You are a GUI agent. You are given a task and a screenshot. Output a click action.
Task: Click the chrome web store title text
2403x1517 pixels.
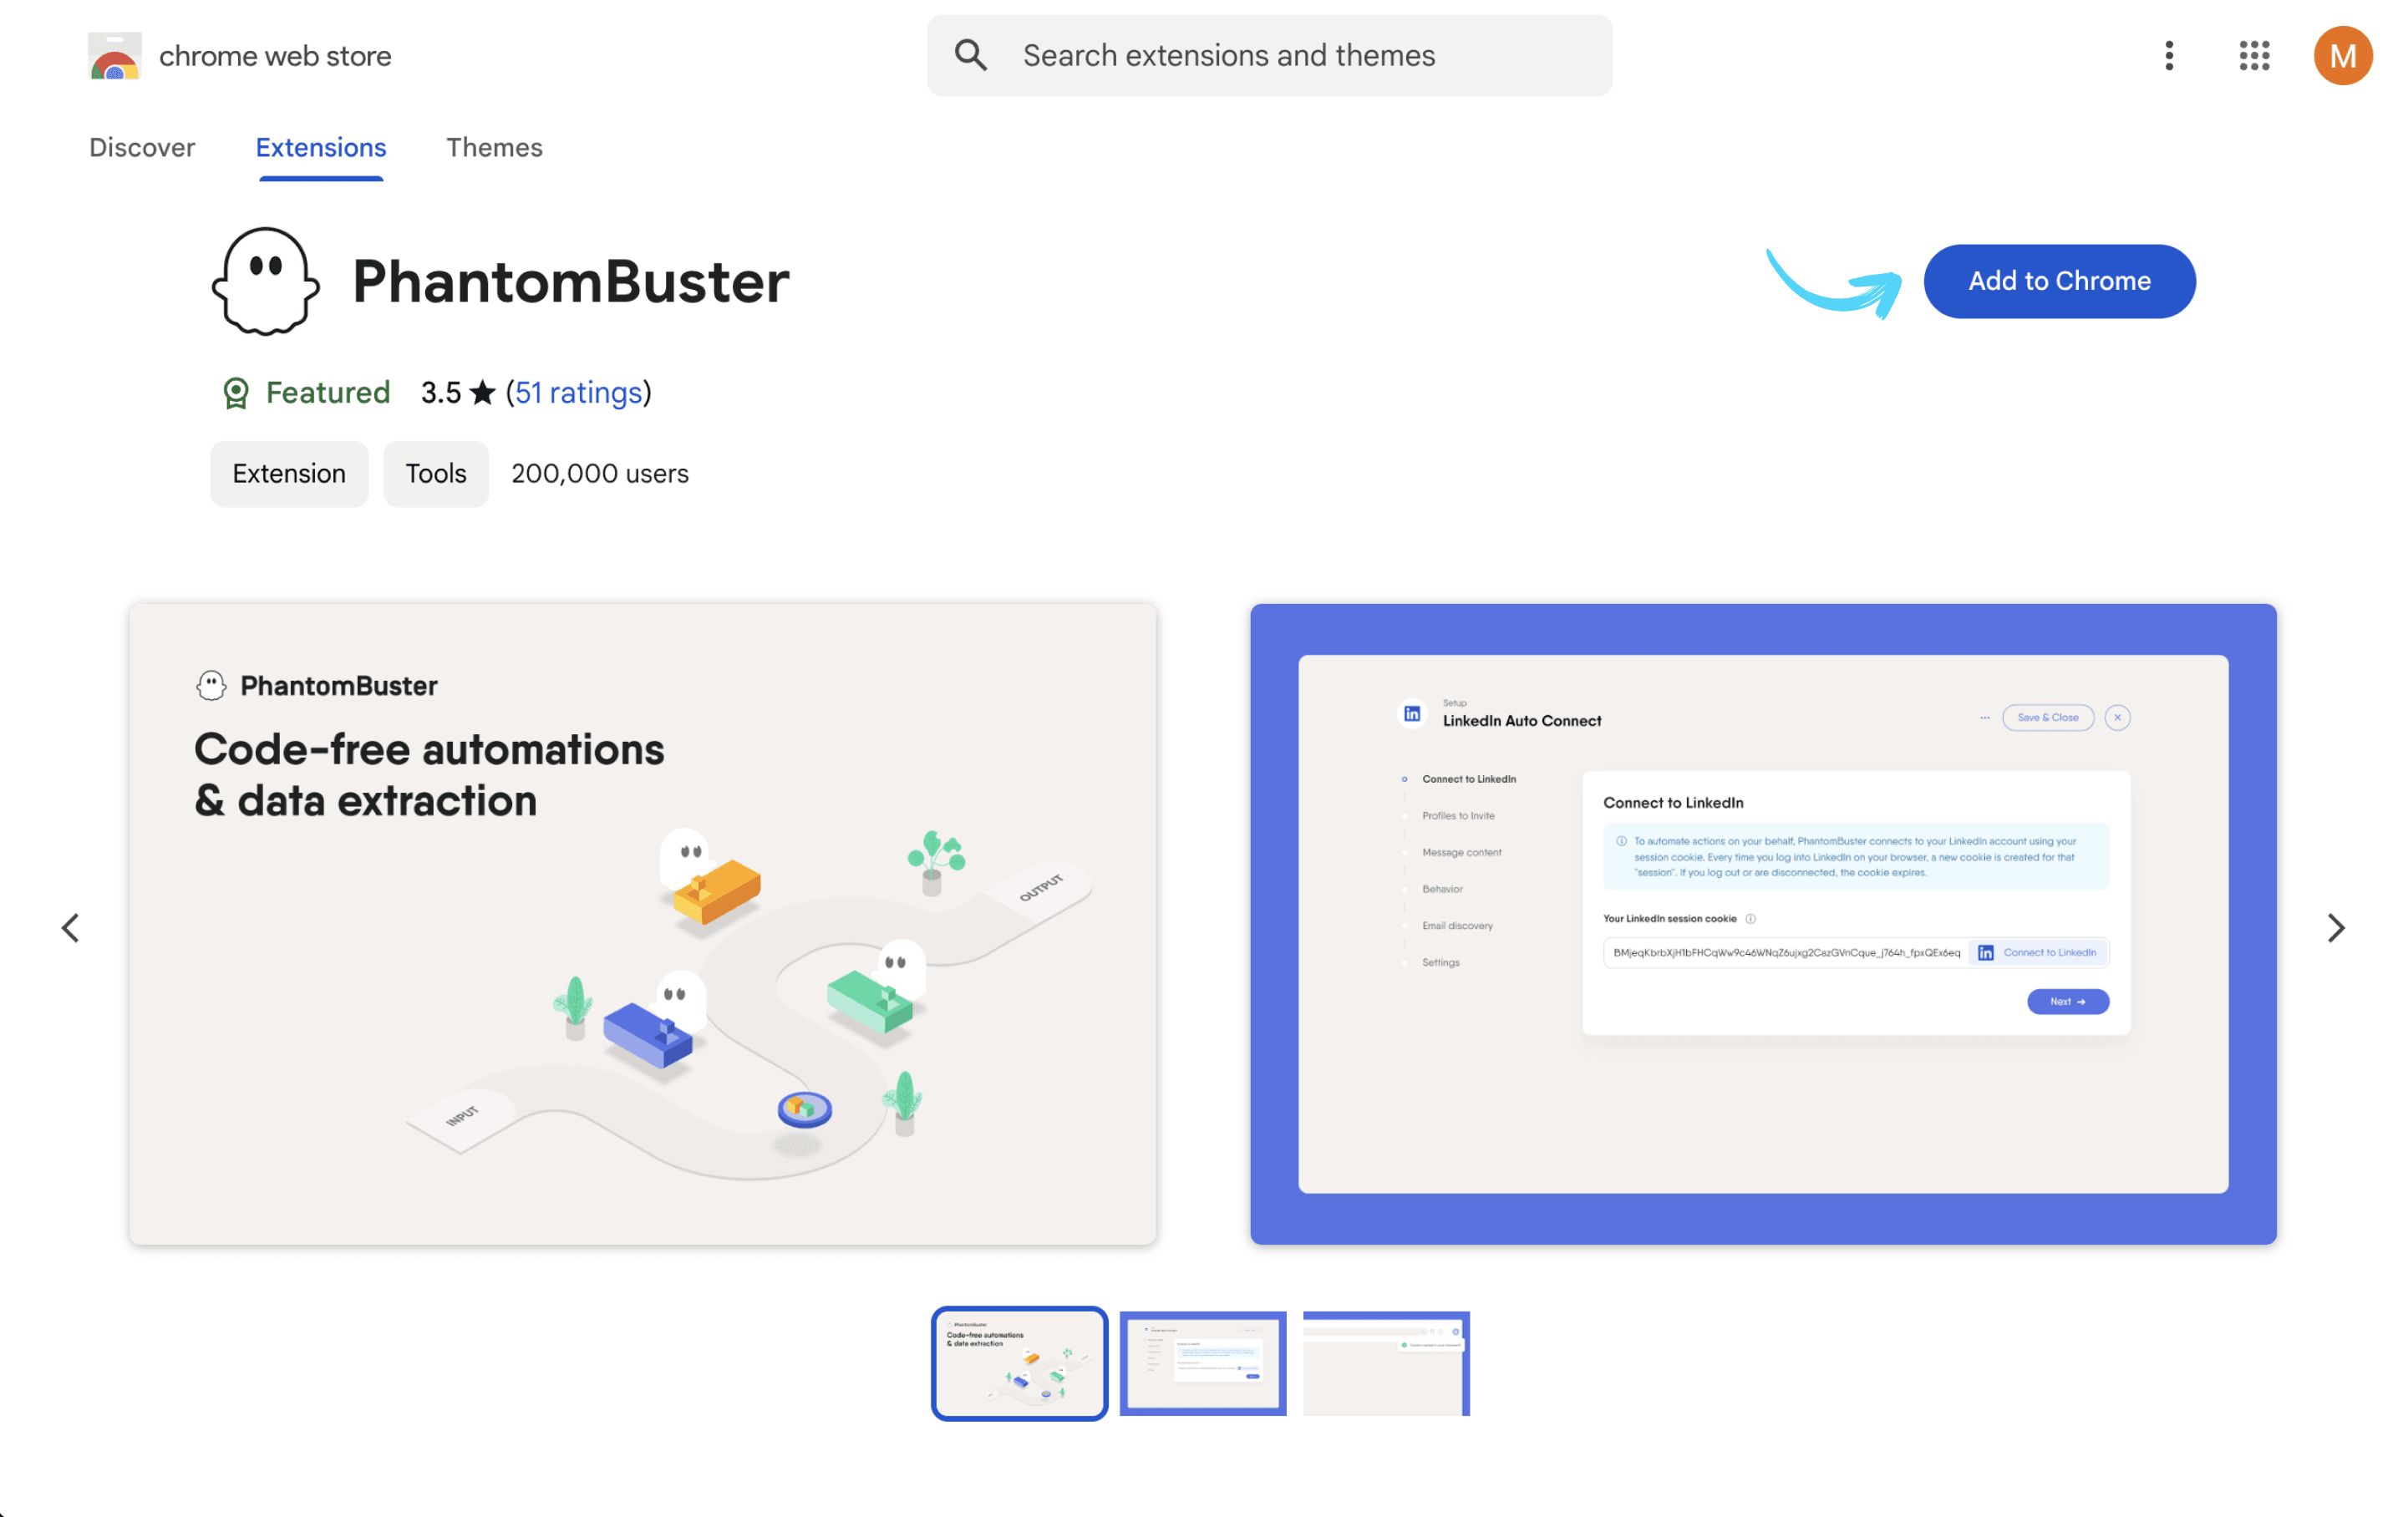pyautogui.click(x=276, y=56)
